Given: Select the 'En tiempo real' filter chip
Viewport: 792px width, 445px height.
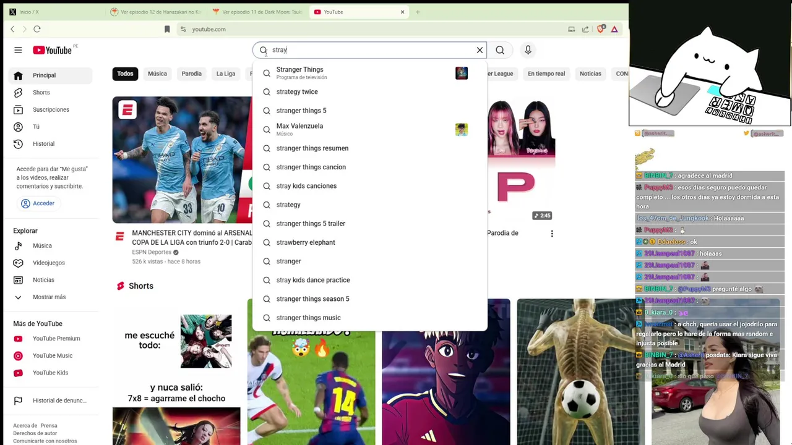Looking at the screenshot, I should point(546,74).
